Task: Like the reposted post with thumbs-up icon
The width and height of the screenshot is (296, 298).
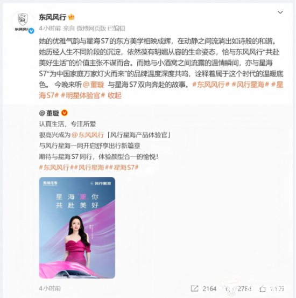Action: coord(263,289)
